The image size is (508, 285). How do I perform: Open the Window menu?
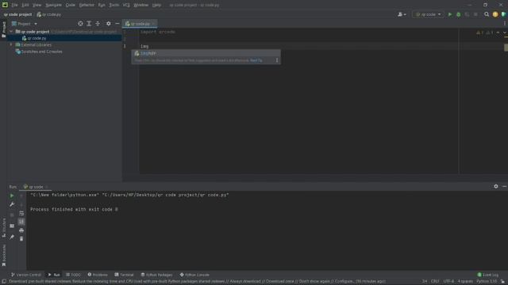(141, 5)
